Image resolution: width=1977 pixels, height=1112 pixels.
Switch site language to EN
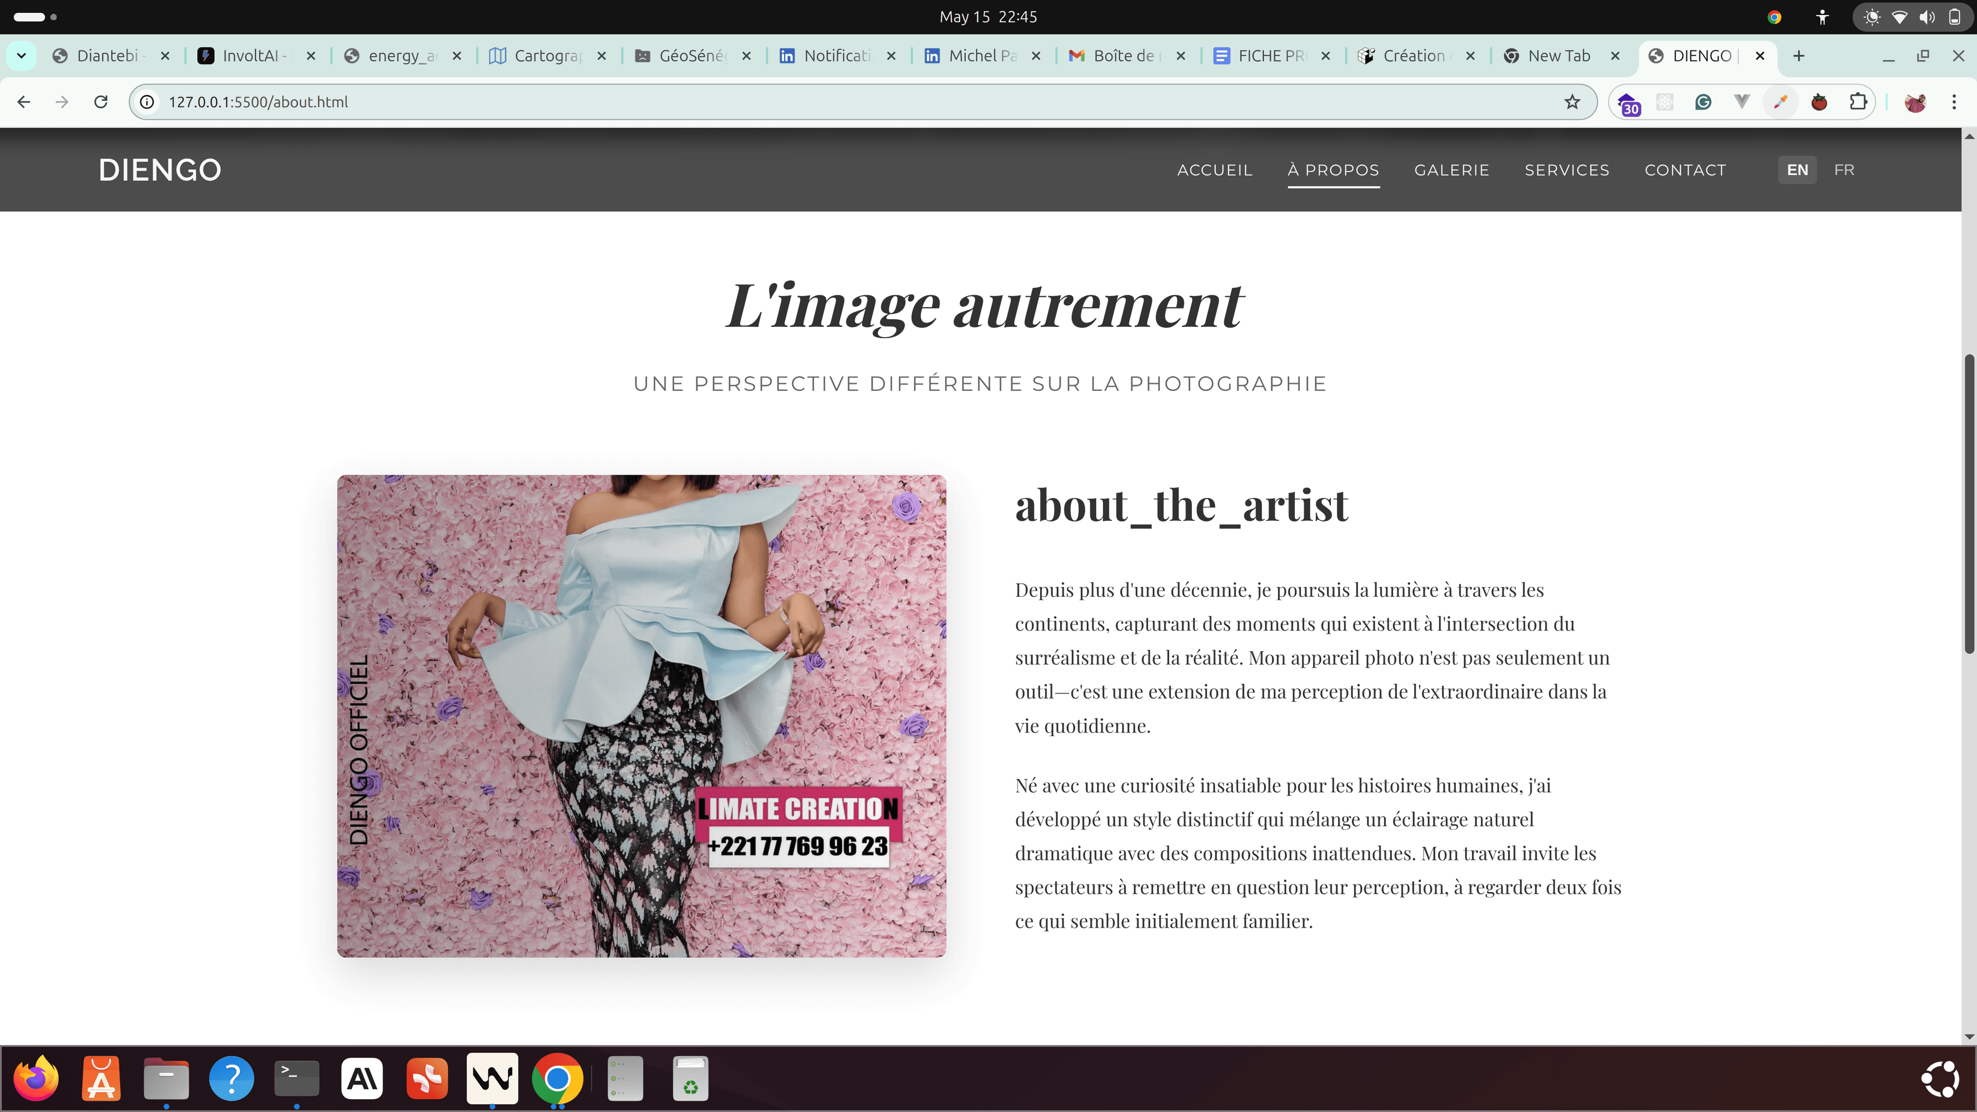1797,170
